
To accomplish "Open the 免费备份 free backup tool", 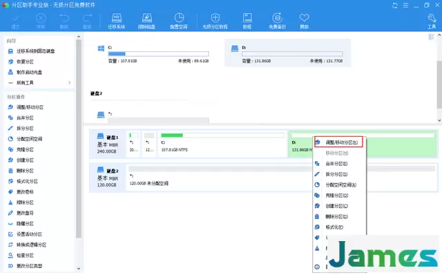I will pyautogui.click(x=277, y=21).
